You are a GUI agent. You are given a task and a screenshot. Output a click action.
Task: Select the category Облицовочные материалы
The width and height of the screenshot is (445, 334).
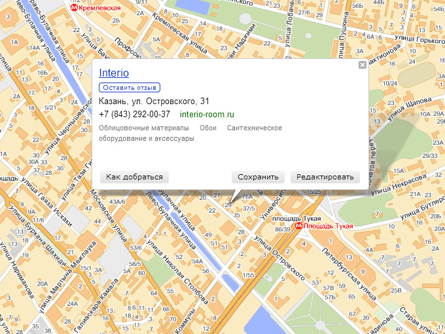pos(143,128)
